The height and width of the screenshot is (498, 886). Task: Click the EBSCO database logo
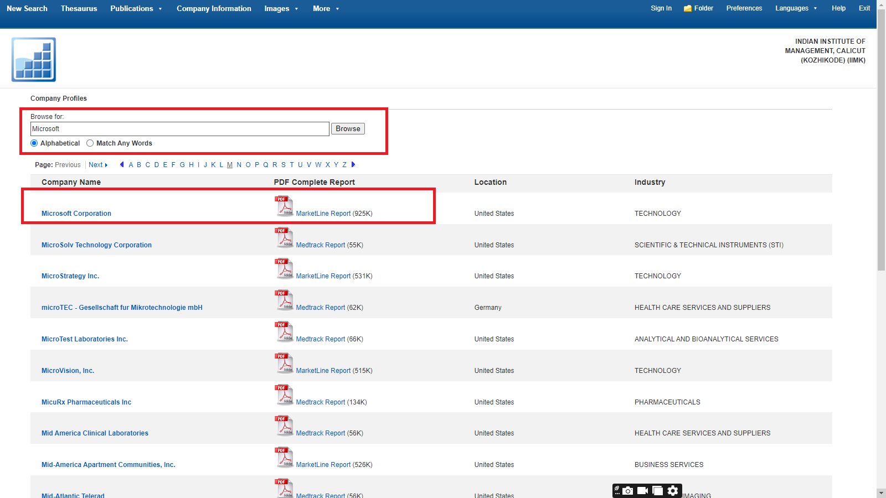[34, 60]
